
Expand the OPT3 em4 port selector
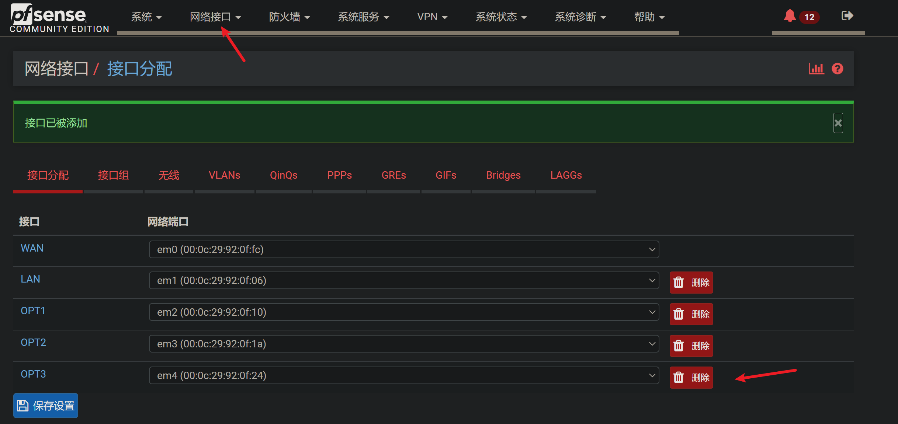click(x=404, y=376)
